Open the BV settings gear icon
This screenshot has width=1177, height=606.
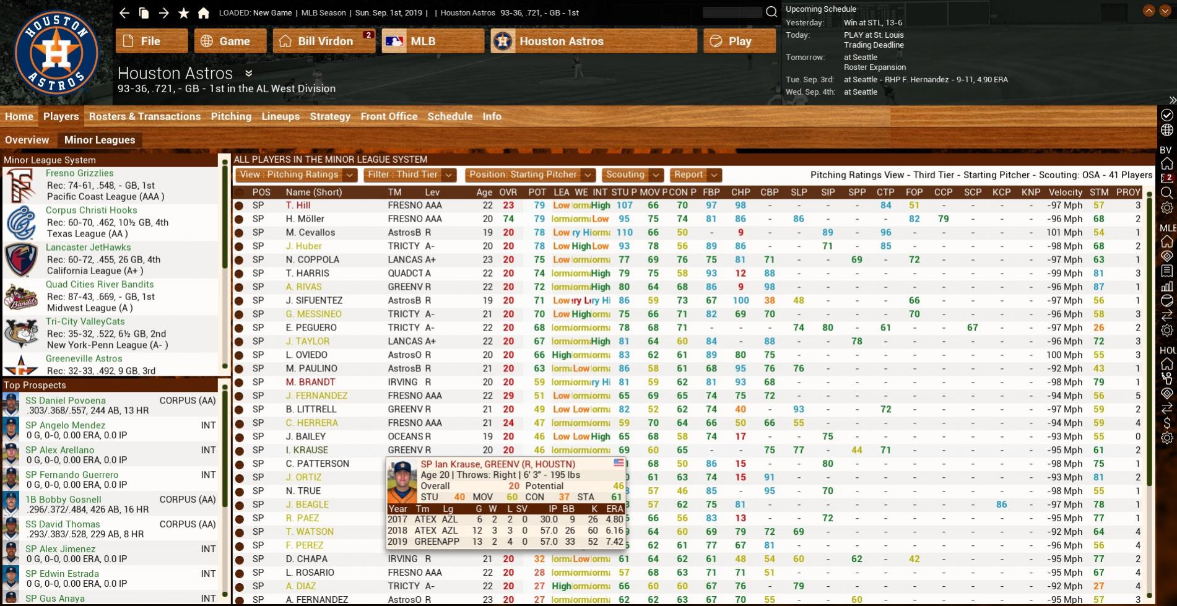point(1166,208)
